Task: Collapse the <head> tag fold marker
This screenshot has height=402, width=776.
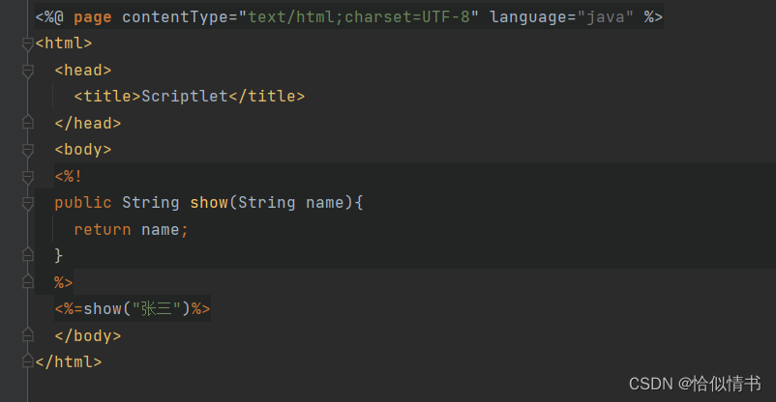Action: coord(28,72)
